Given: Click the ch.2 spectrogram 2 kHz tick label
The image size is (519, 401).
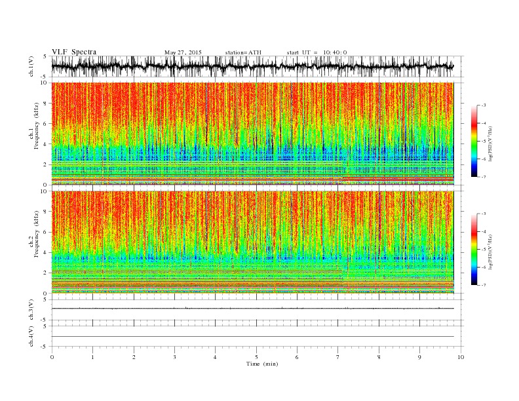Looking at the screenshot, I should (x=46, y=273).
